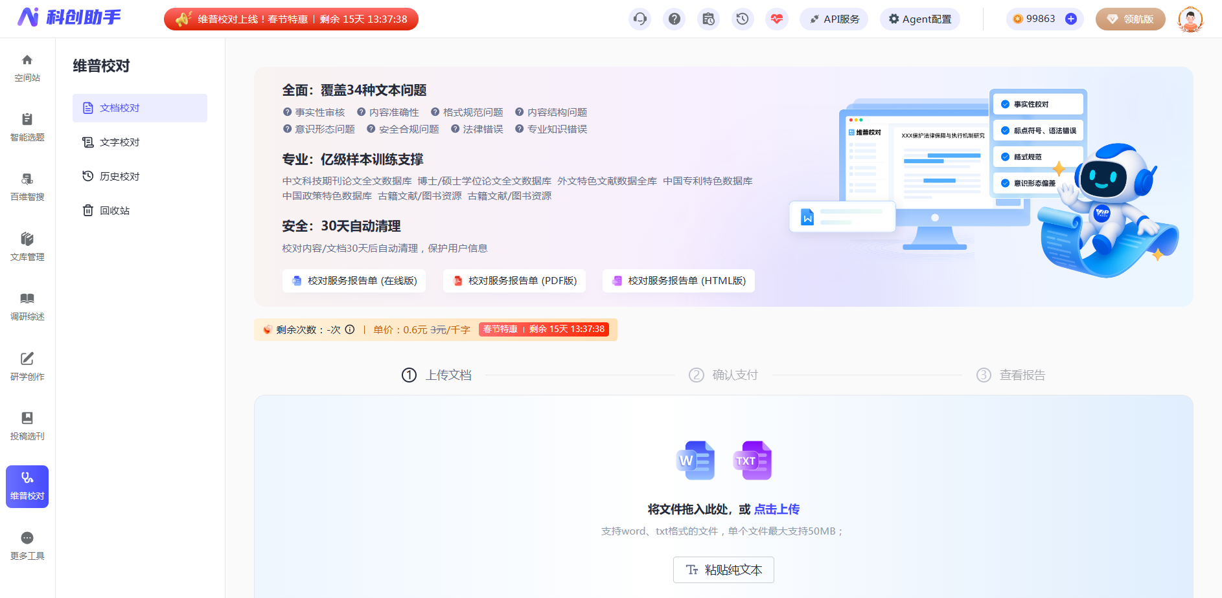Click the red health status icon
This screenshot has width=1222, height=598.
[777, 19]
